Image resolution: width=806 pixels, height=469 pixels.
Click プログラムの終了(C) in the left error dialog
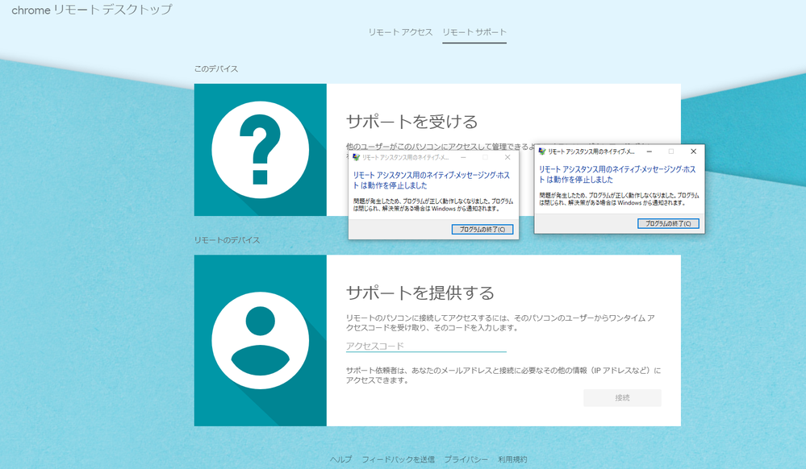coord(483,230)
